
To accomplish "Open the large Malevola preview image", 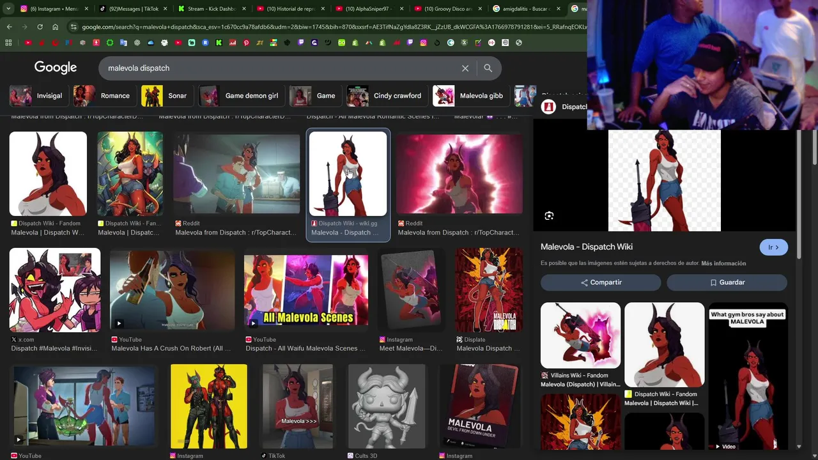I will coord(665,181).
